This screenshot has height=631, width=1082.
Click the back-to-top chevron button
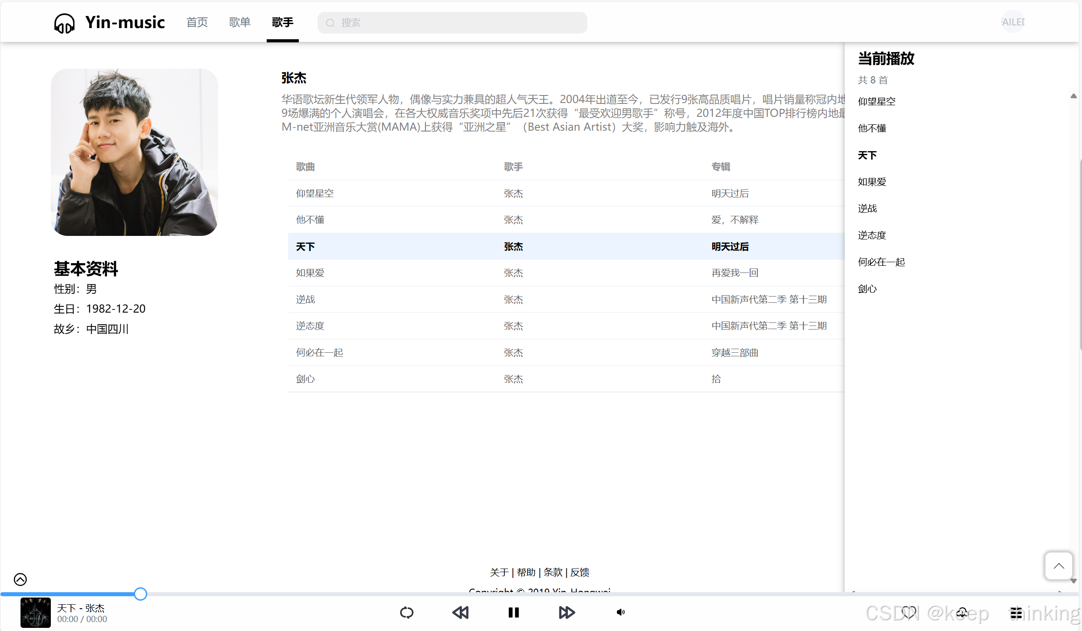pos(1058,566)
